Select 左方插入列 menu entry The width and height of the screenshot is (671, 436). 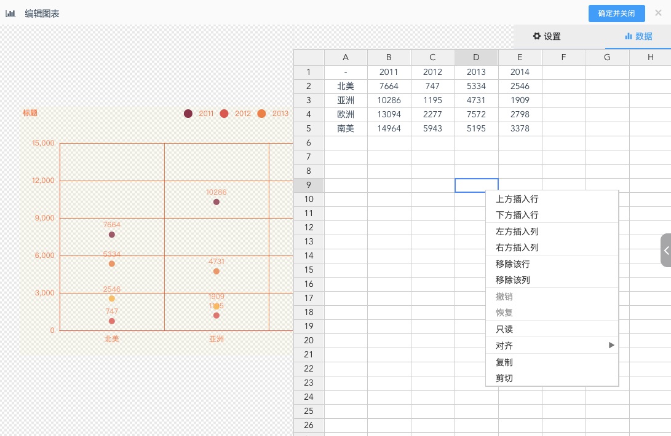click(x=517, y=232)
